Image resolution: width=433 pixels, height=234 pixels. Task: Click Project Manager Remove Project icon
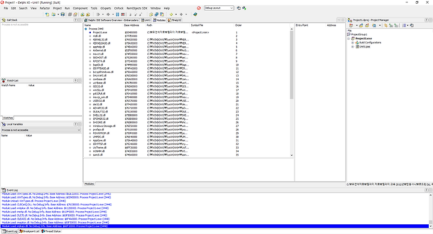(367, 25)
